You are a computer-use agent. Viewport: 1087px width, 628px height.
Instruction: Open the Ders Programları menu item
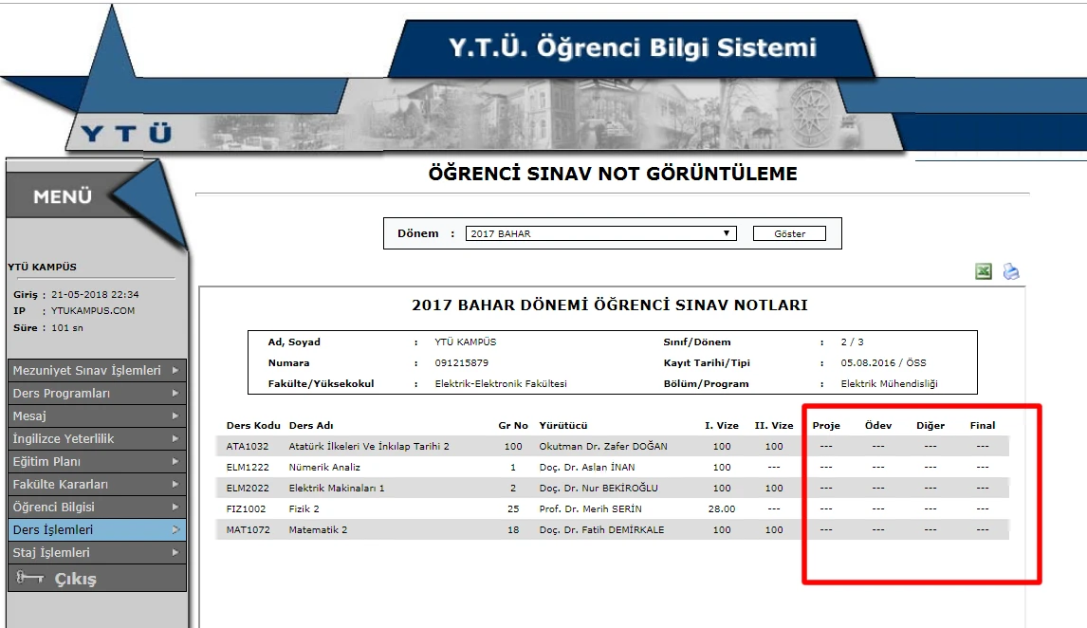tap(62, 394)
